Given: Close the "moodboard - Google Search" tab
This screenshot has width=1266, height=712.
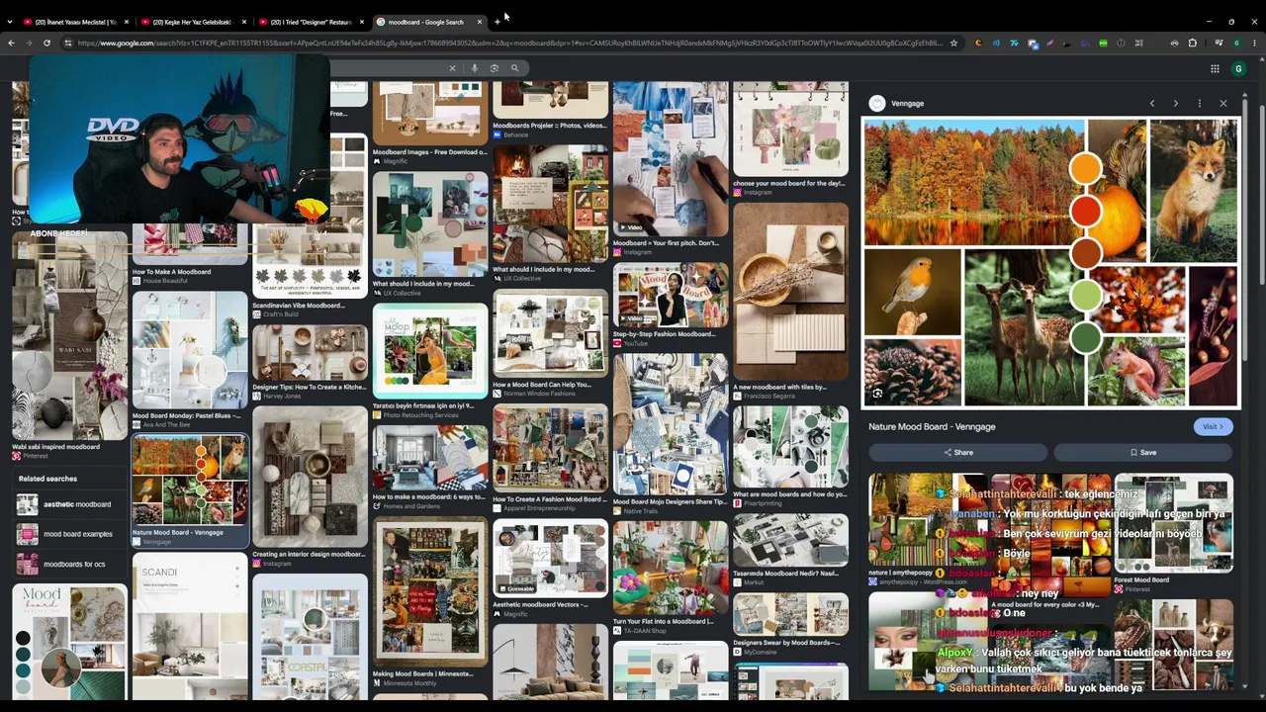Looking at the screenshot, I should coord(480,22).
